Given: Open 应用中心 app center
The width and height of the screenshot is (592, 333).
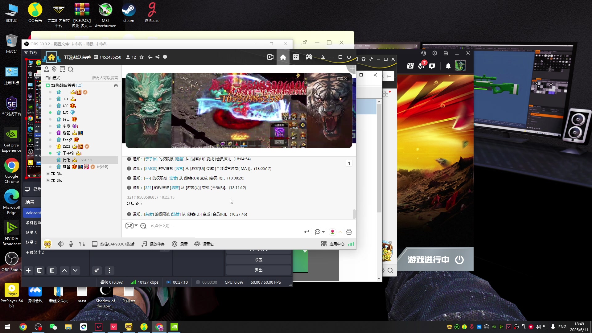Looking at the screenshot, I should point(333,244).
